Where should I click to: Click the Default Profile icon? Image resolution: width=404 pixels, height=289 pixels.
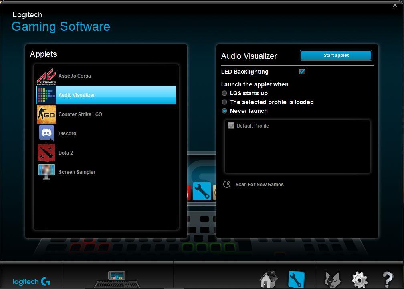point(231,126)
